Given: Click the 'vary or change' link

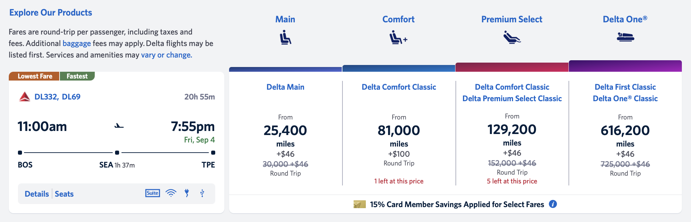Looking at the screenshot, I should pos(166,54).
